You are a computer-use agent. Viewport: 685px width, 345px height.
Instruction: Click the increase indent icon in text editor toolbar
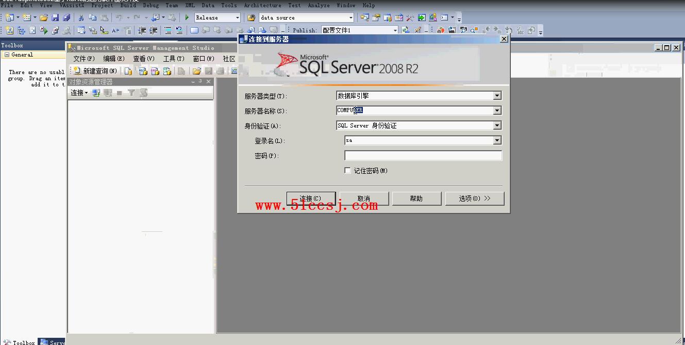pos(153,30)
